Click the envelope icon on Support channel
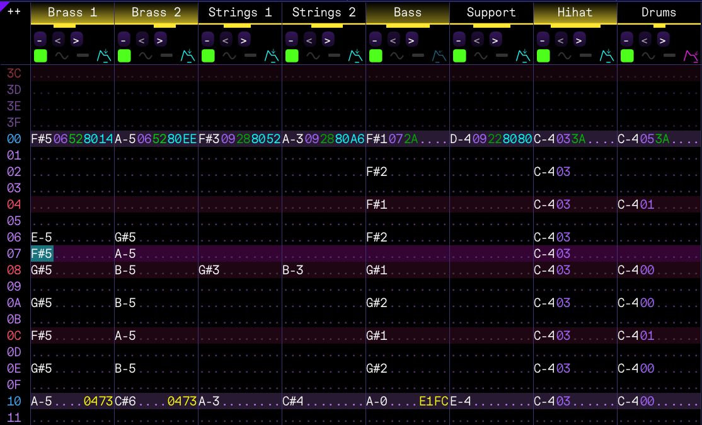 523,56
